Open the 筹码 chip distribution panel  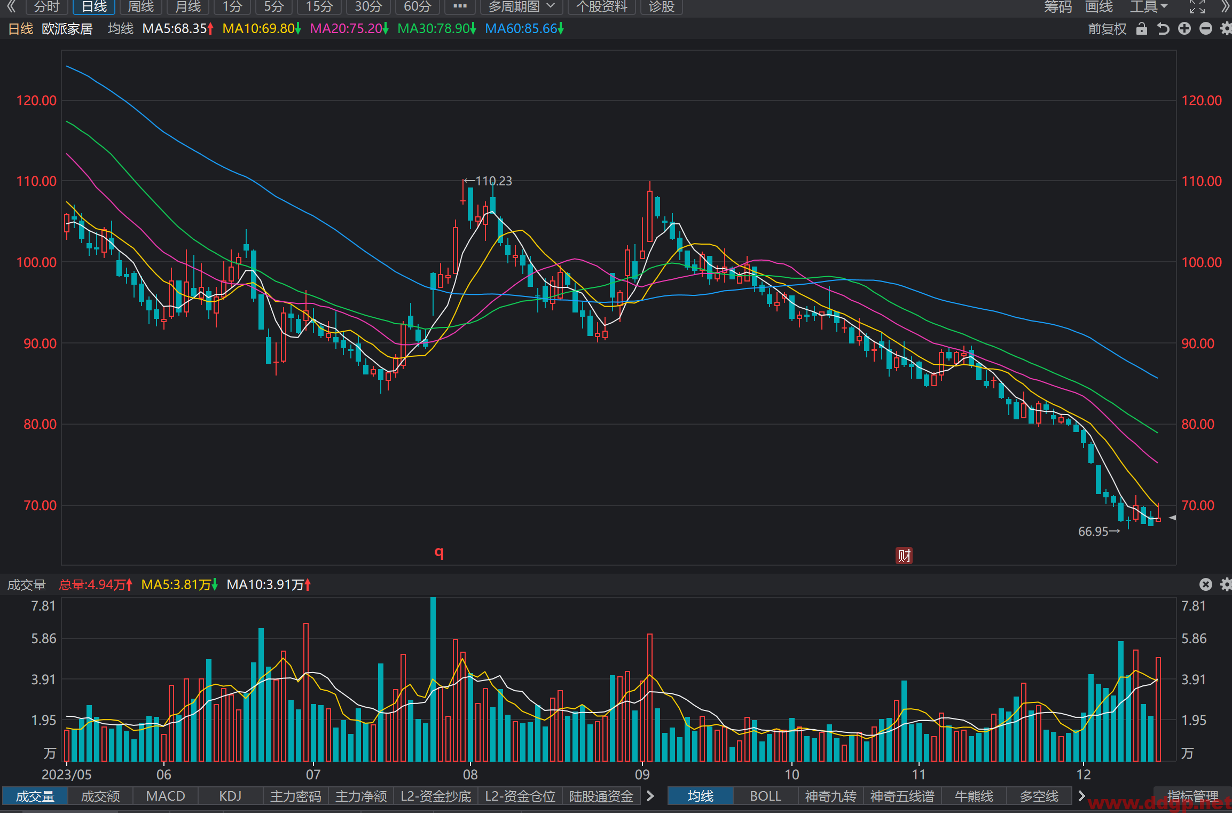click(1058, 6)
